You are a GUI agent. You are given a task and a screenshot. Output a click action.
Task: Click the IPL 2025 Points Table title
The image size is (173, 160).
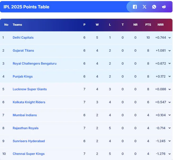coord(26,7)
